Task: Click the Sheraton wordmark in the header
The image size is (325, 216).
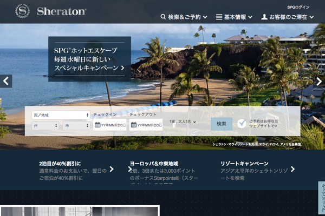Action: tap(62, 11)
